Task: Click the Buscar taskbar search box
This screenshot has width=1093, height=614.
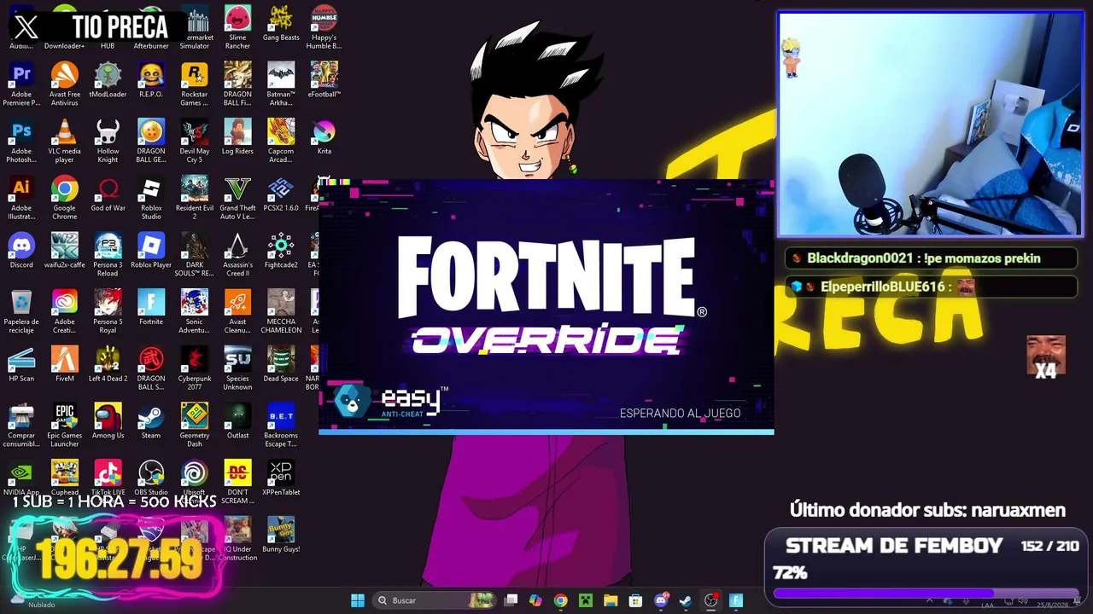Action: (435, 600)
